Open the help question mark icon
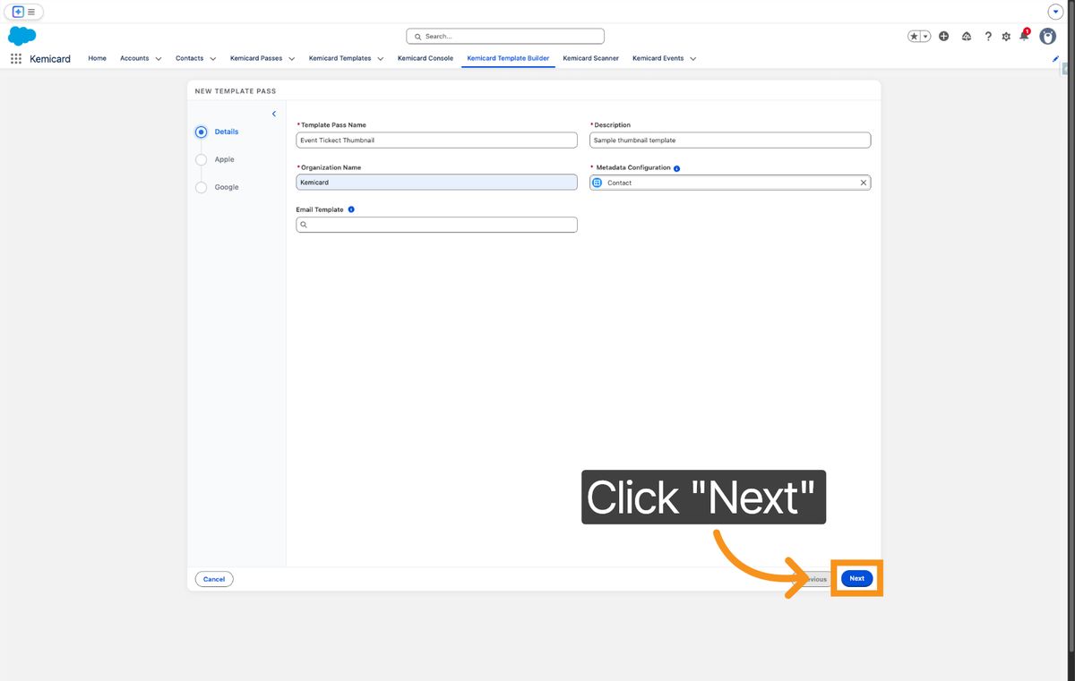Viewport: 1075px width, 681px height. click(x=988, y=37)
